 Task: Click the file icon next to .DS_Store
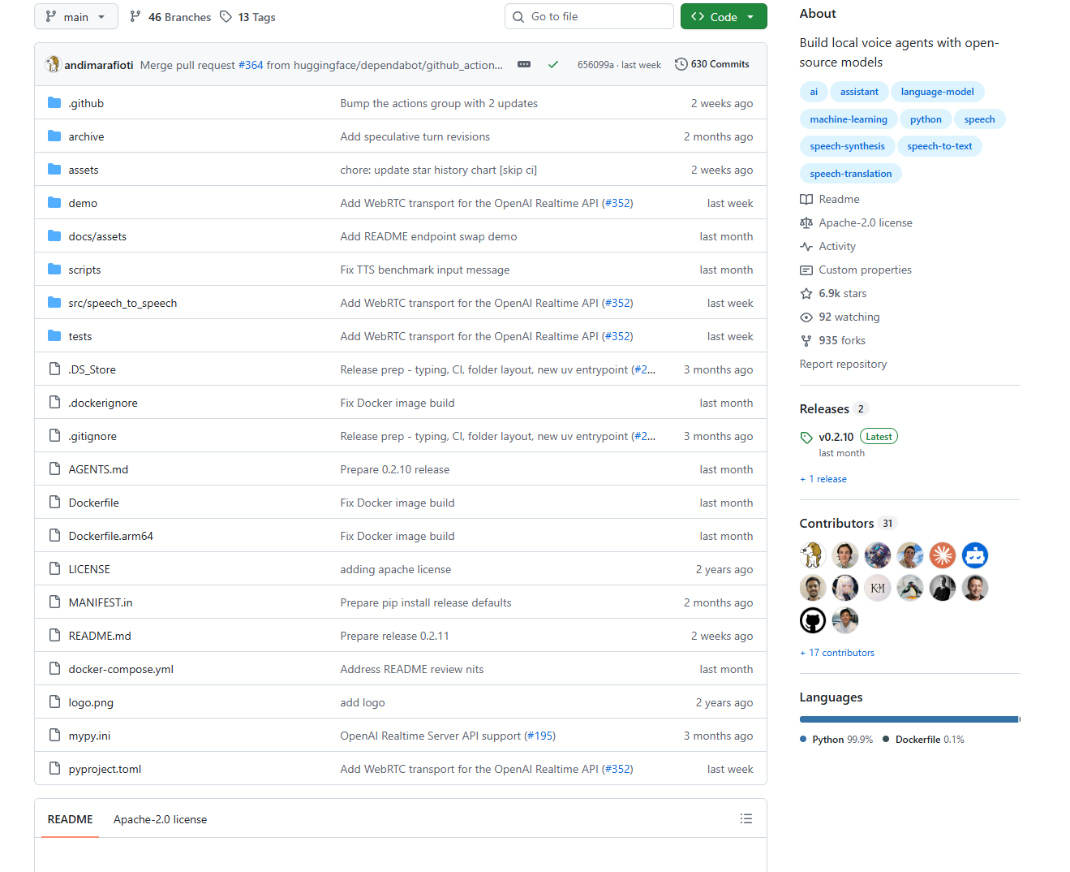coord(54,369)
